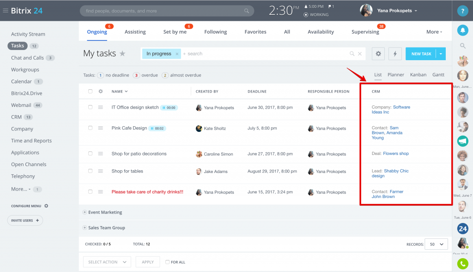Add My tasks to favorites star
Screen dimensions: 473x272
(x=122, y=54)
